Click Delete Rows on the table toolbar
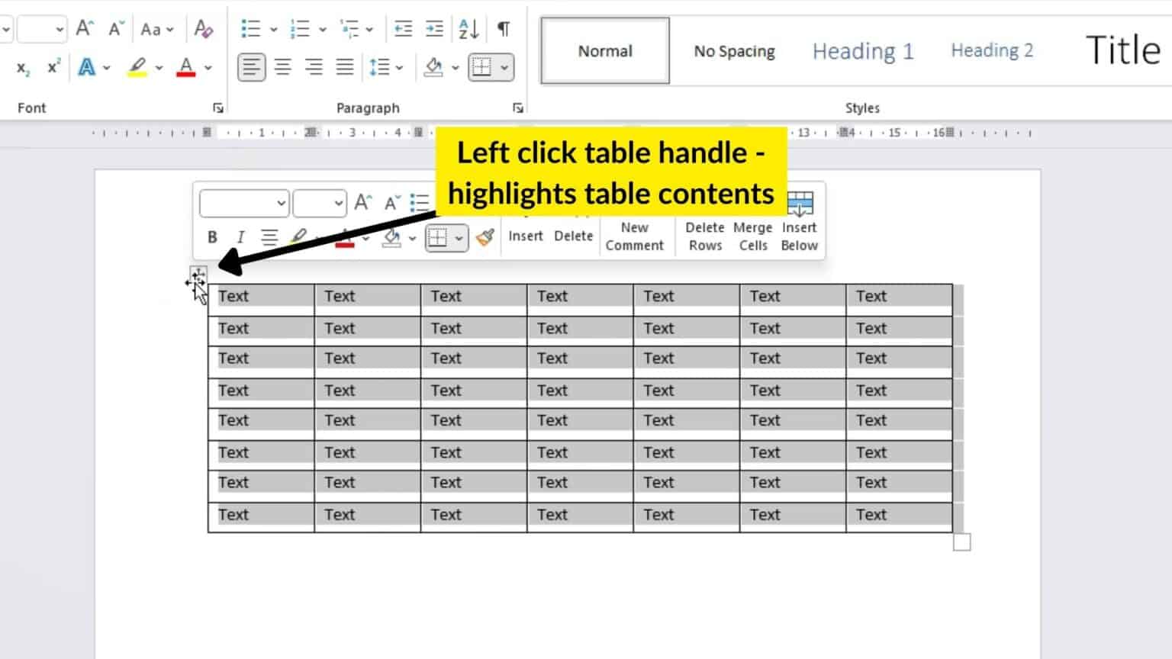Viewport: 1172px width, 659px height. coord(704,236)
